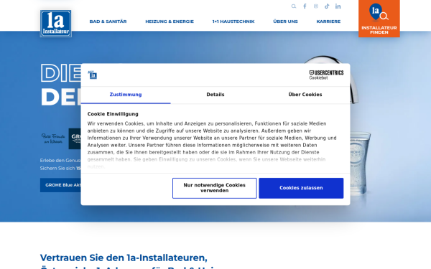This screenshot has height=269, width=431.
Task: Open the Bad & Sanitär menu
Action: pyautogui.click(x=108, y=22)
